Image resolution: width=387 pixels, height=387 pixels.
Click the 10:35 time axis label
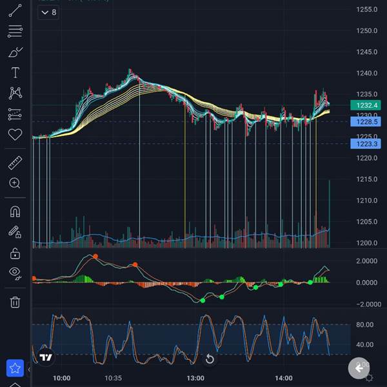point(113,378)
